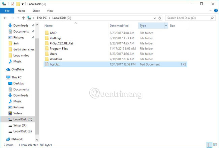Screen dimensions: 219x148
Task: Open the Logo vndoc folder
Action: pyautogui.click(x=21, y=55)
